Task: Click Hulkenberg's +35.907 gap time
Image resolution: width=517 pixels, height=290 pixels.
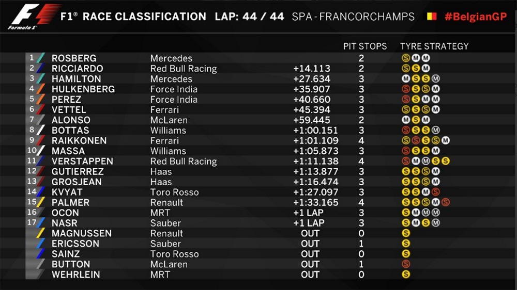Action: 312,89
